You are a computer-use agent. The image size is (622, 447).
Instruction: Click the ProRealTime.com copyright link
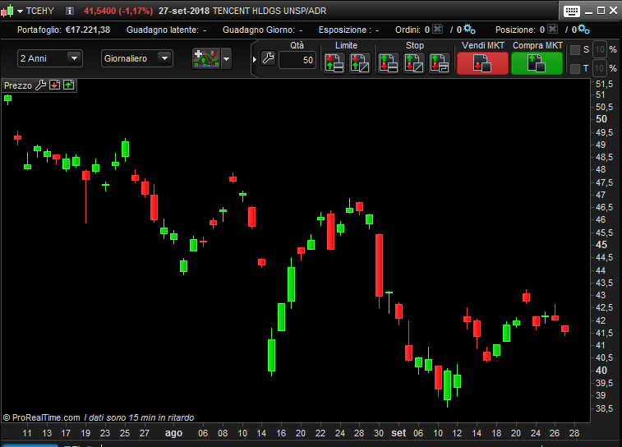pos(42,417)
